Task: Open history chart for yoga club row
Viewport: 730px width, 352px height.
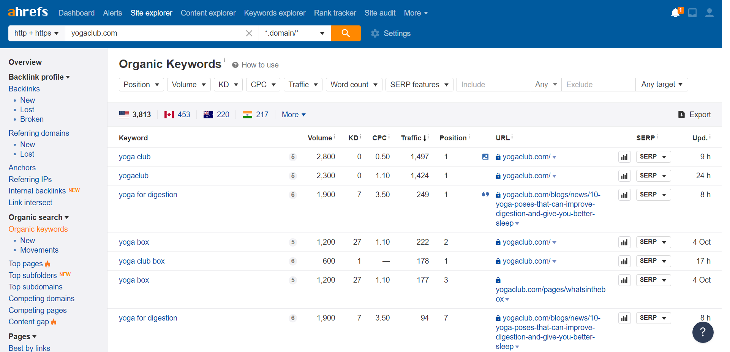Action: [x=624, y=157]
